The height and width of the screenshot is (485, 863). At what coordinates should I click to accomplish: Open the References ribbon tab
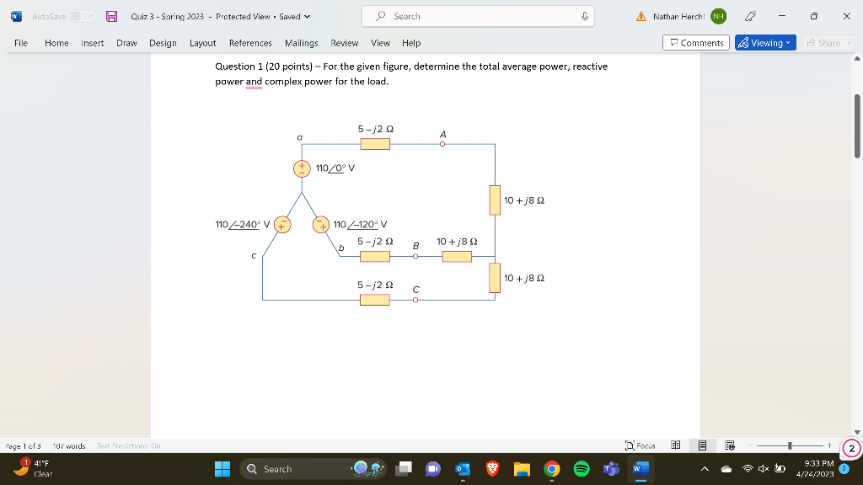click(250, 43)
